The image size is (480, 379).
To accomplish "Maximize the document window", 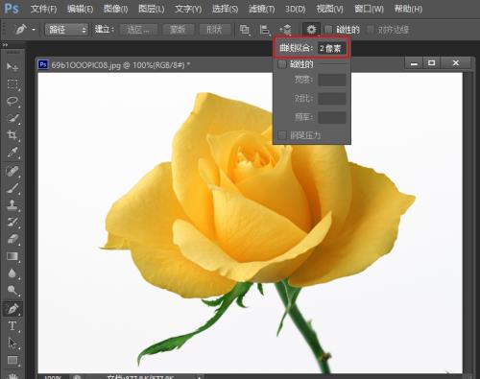I will coord(432,63).
